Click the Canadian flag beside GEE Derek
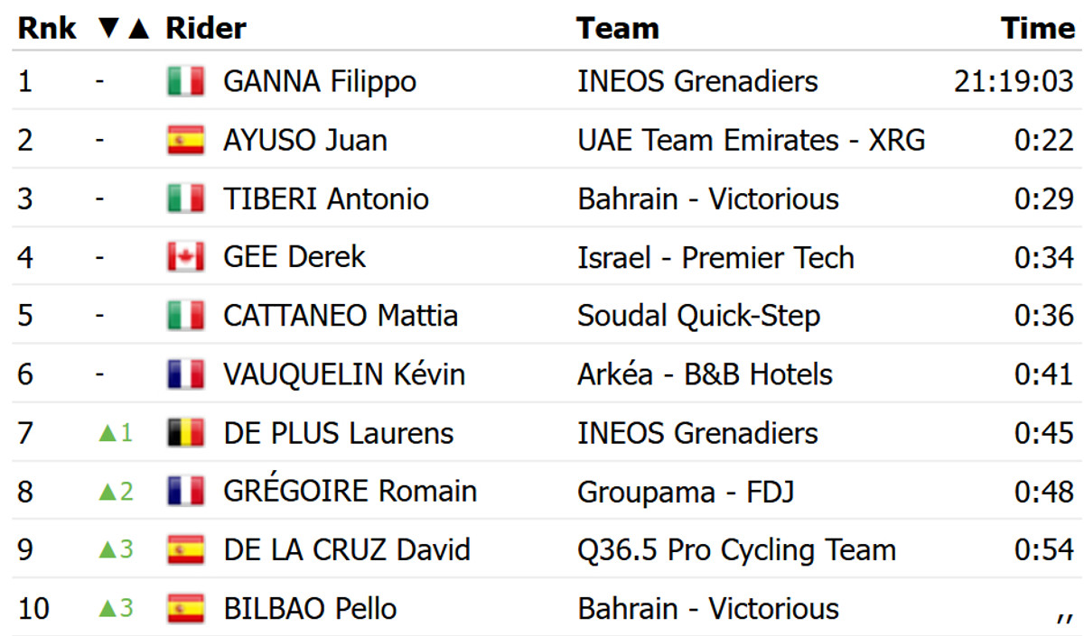The width and height of the screenshot is (1084, 636). tap(185, 257)
